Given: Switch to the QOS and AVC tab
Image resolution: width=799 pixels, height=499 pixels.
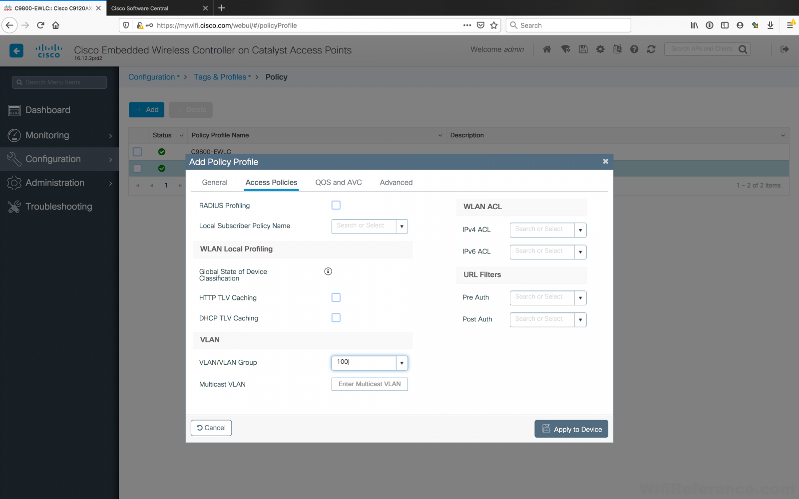Looking at the screenshot, I should point(339,183).
